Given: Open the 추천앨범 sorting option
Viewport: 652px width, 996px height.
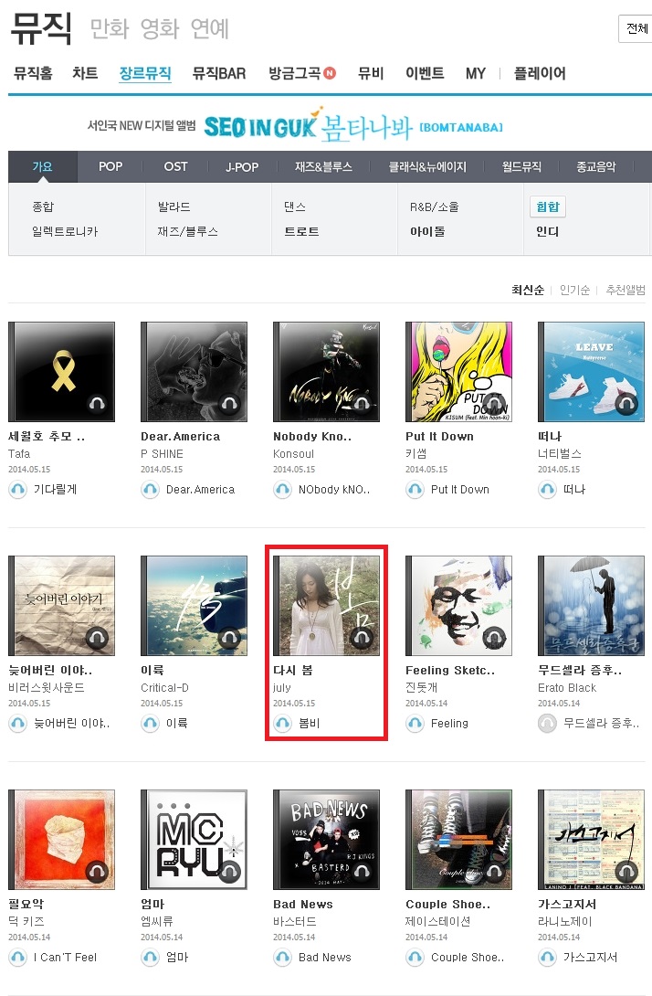Looking at the screenshot, I should 626,290.
